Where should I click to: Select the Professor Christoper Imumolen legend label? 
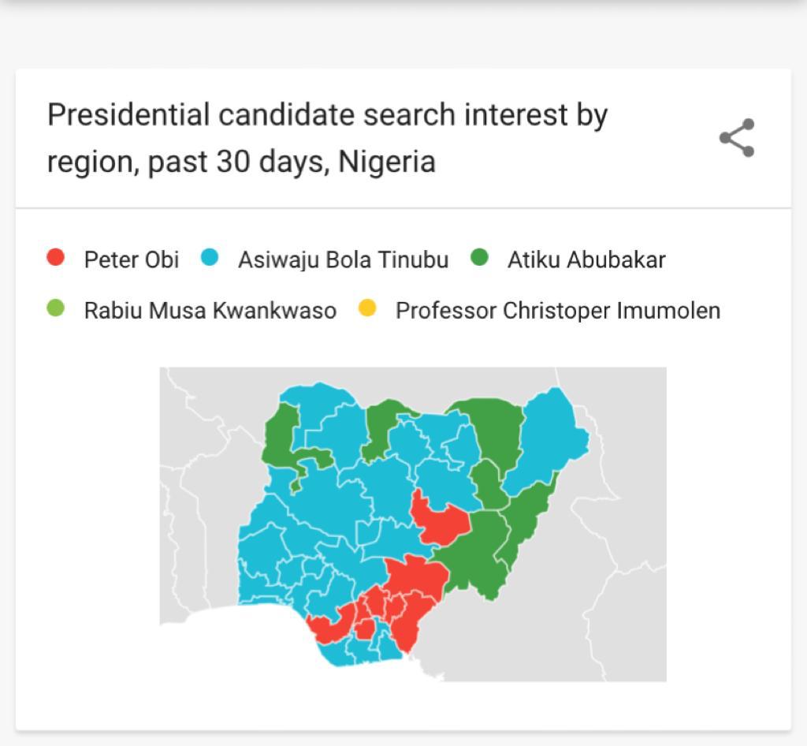(x=558, y=311)
